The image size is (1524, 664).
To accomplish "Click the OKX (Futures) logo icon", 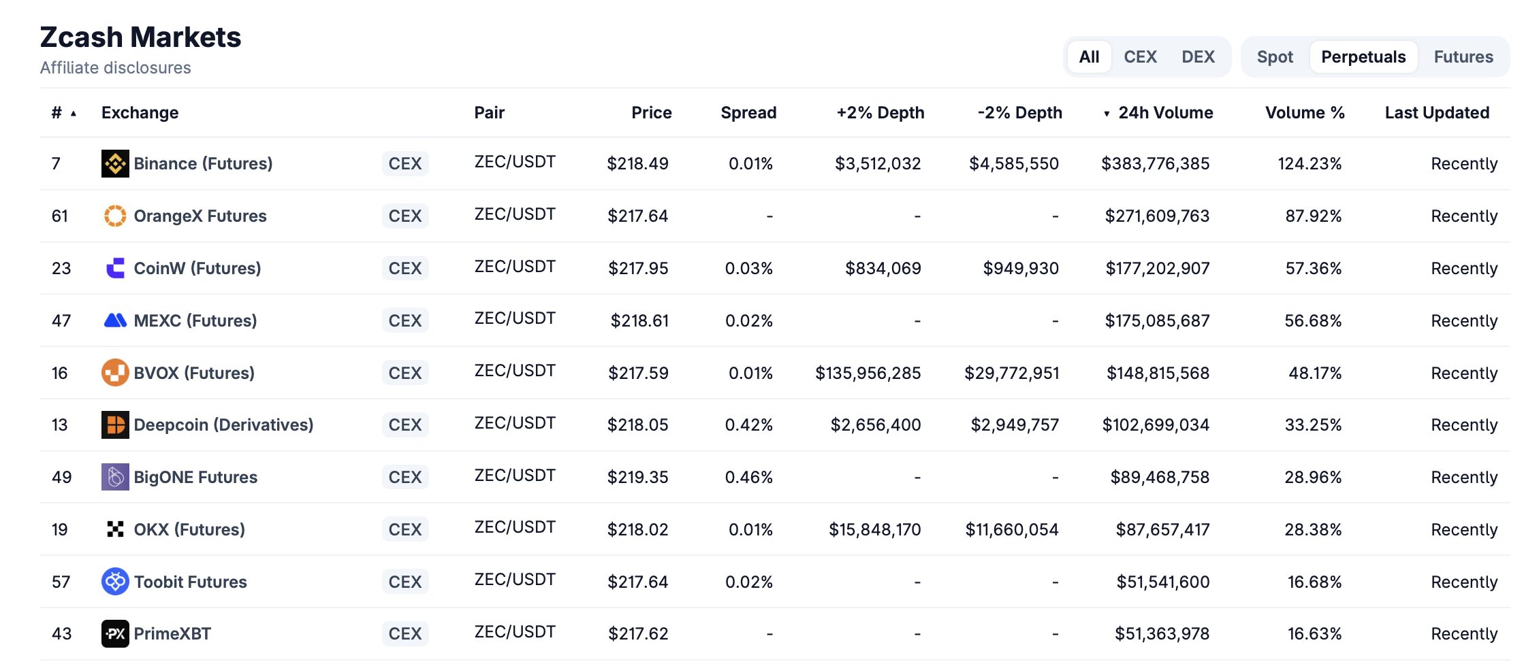I will [x=115, y=529].
